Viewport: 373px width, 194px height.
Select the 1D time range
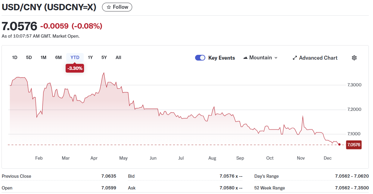coord(14,58)
